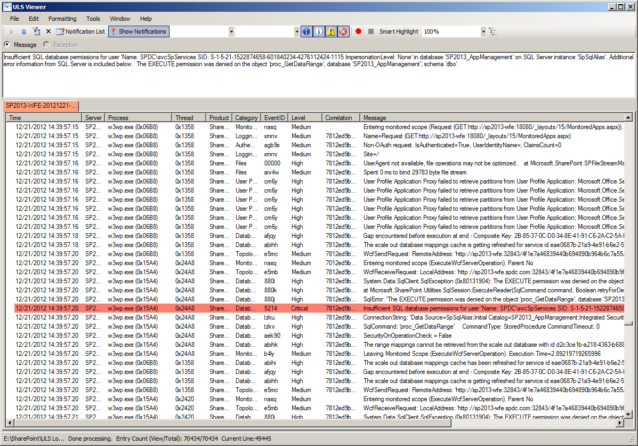Open the filter icon in the toolbar
Image resolution: width=638 pixels, height=446 pixels.
36,31
